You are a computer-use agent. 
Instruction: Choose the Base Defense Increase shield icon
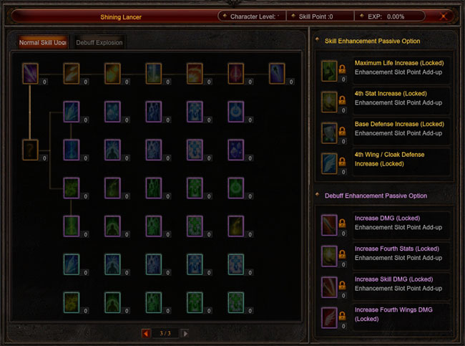[329, 133]
